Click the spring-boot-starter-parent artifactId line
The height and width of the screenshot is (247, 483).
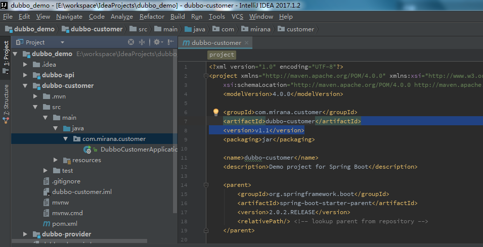tap(327, 203)
